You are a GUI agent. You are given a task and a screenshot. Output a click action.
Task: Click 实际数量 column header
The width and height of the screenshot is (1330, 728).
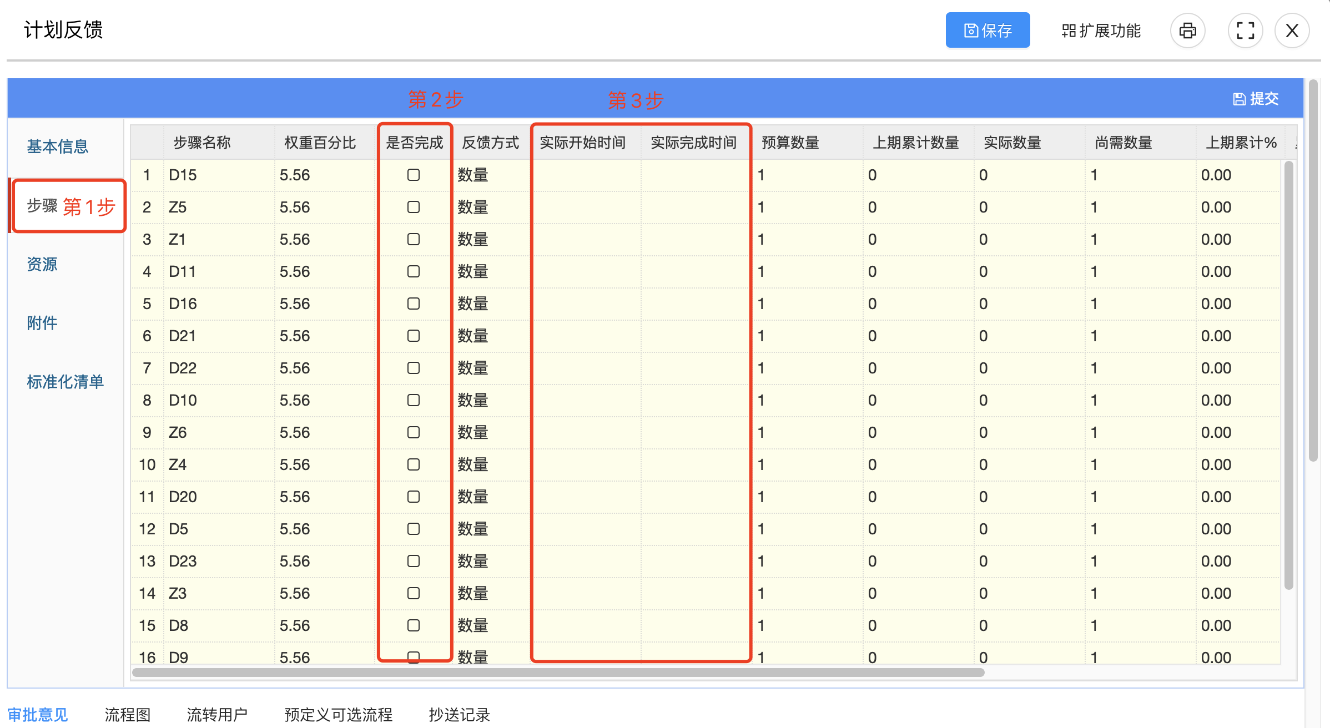click(1030, 143)
